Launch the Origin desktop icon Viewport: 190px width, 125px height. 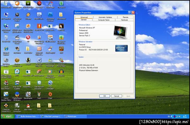pos(50,96)
